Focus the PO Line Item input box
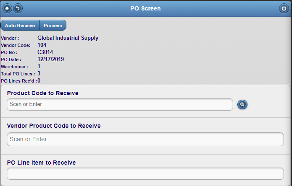Viewport: 292px width, 186px height. pyautogui.click(x=145, y=174)
